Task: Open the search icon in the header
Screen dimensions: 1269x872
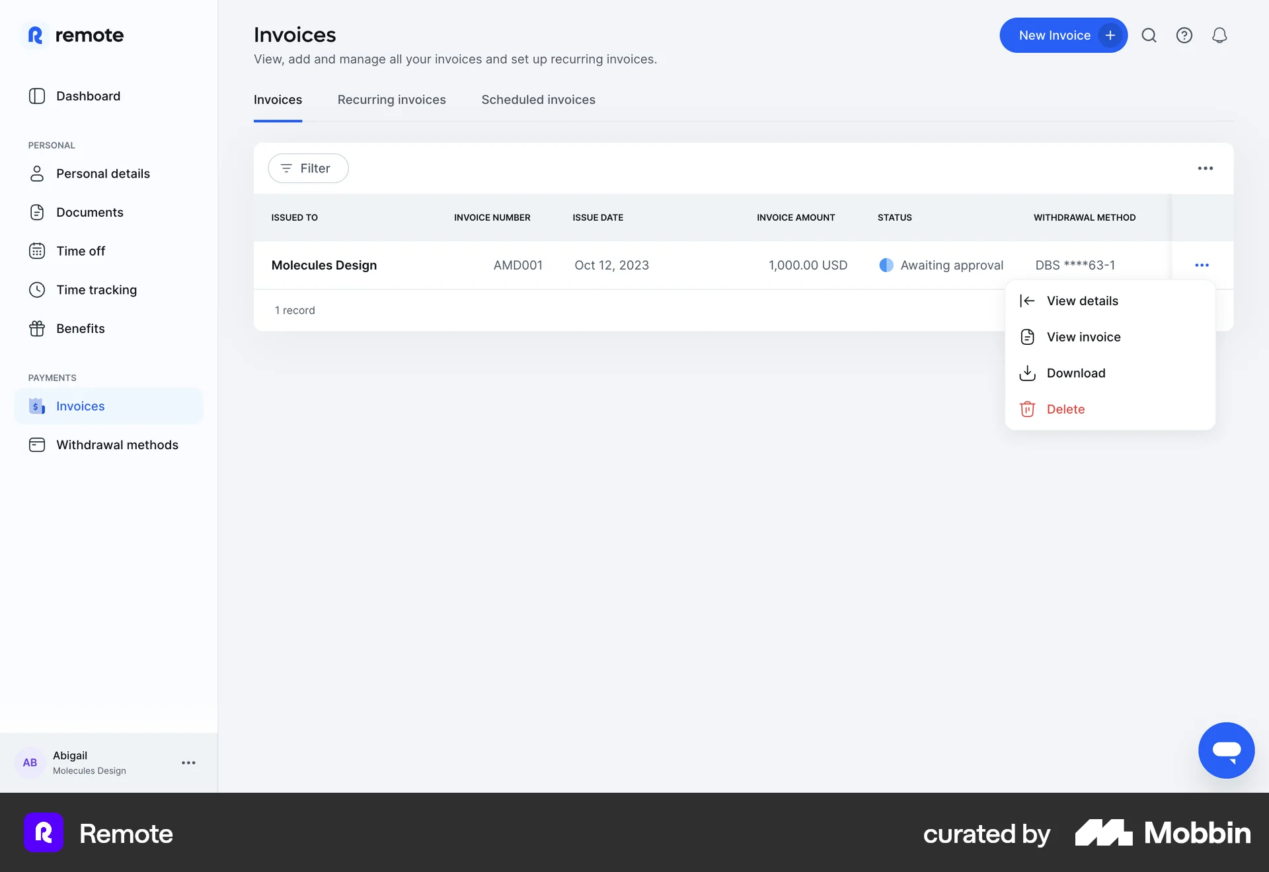Action: 1149,35
